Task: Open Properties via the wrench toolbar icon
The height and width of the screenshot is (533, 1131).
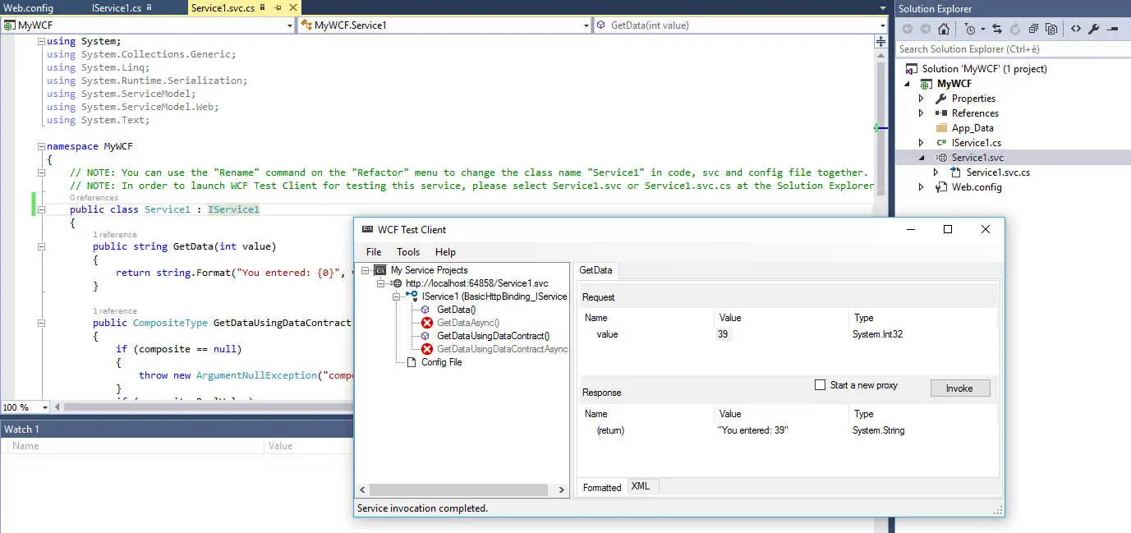Action: click(x=1093, y=29)
